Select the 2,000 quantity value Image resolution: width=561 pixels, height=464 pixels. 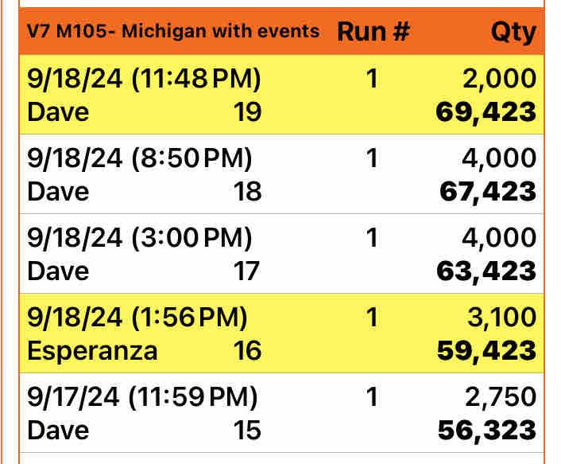(498, 79)
